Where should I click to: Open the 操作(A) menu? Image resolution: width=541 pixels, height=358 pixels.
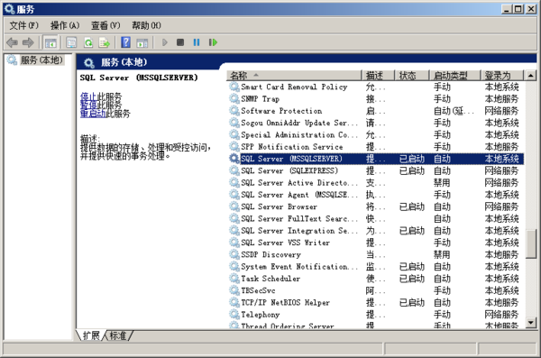[65, 25]
